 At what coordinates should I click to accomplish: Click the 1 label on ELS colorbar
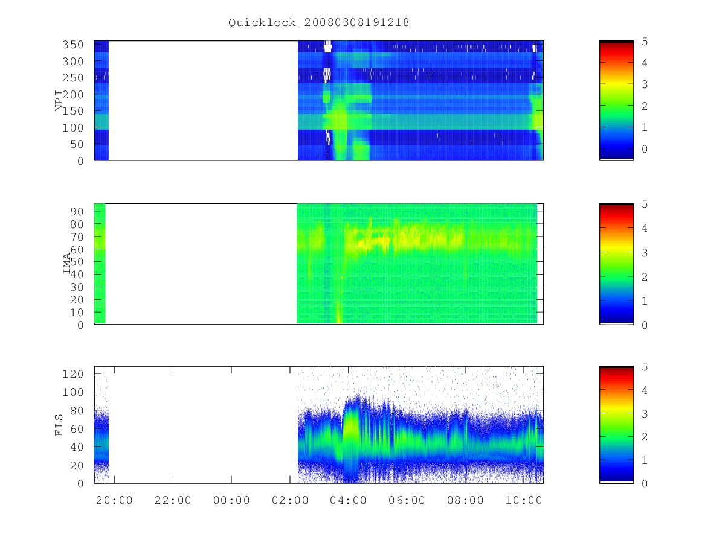645,460
